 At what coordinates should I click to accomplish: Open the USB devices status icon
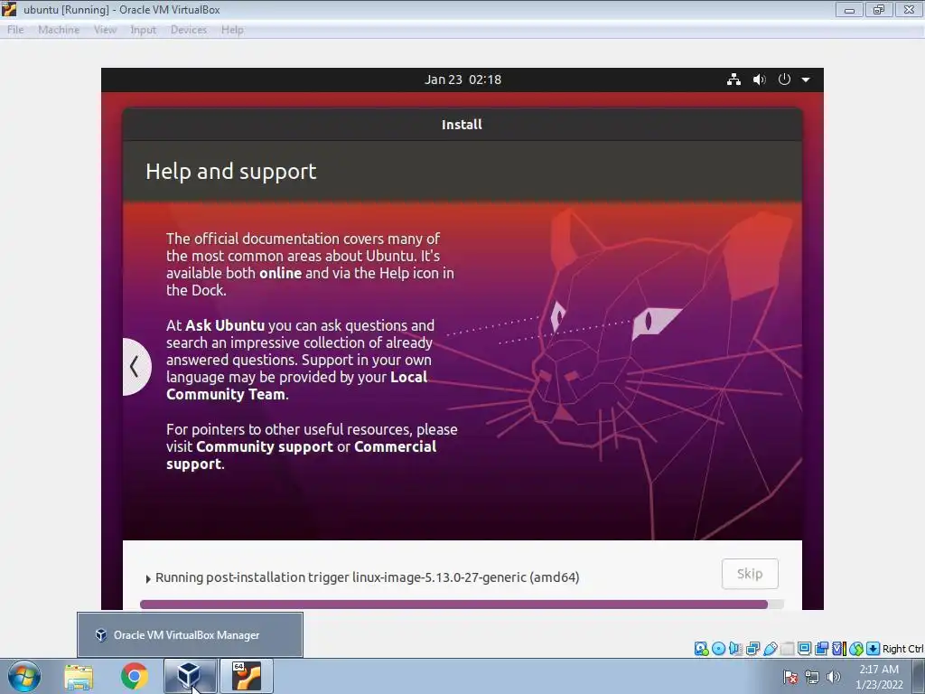pos(770,649)
